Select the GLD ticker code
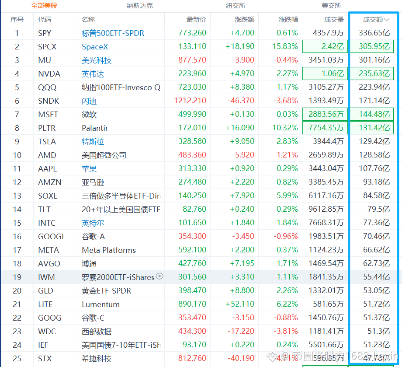The image size is (402, 367). pos(45,291)
